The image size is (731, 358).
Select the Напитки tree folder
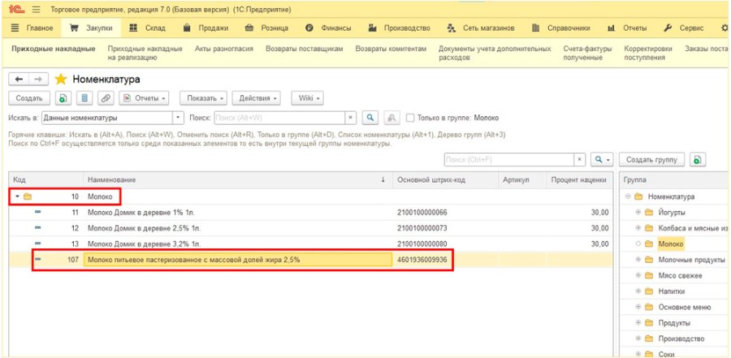[673, 291]
